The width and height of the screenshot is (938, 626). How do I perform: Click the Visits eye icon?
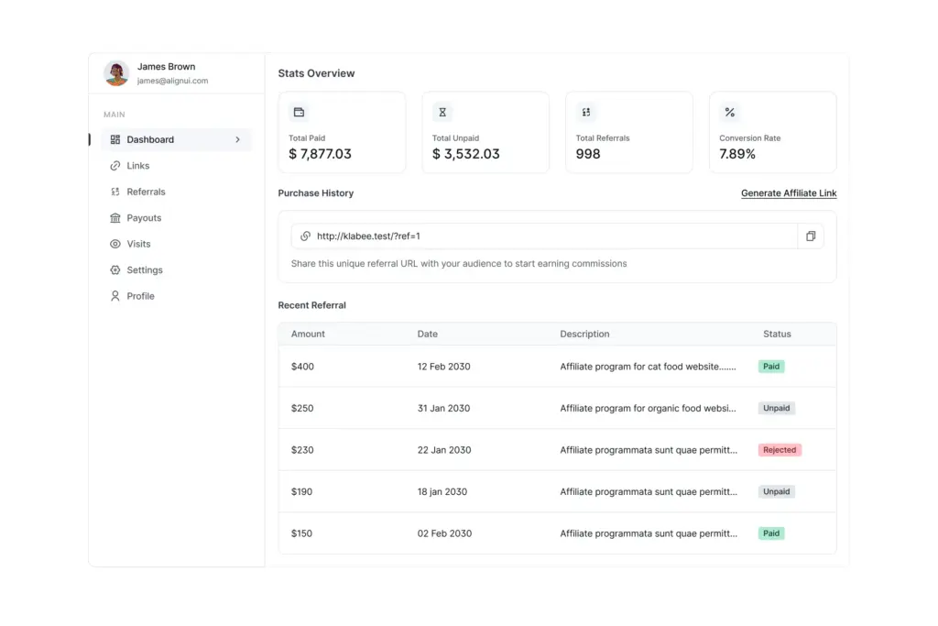coord(114,244)
